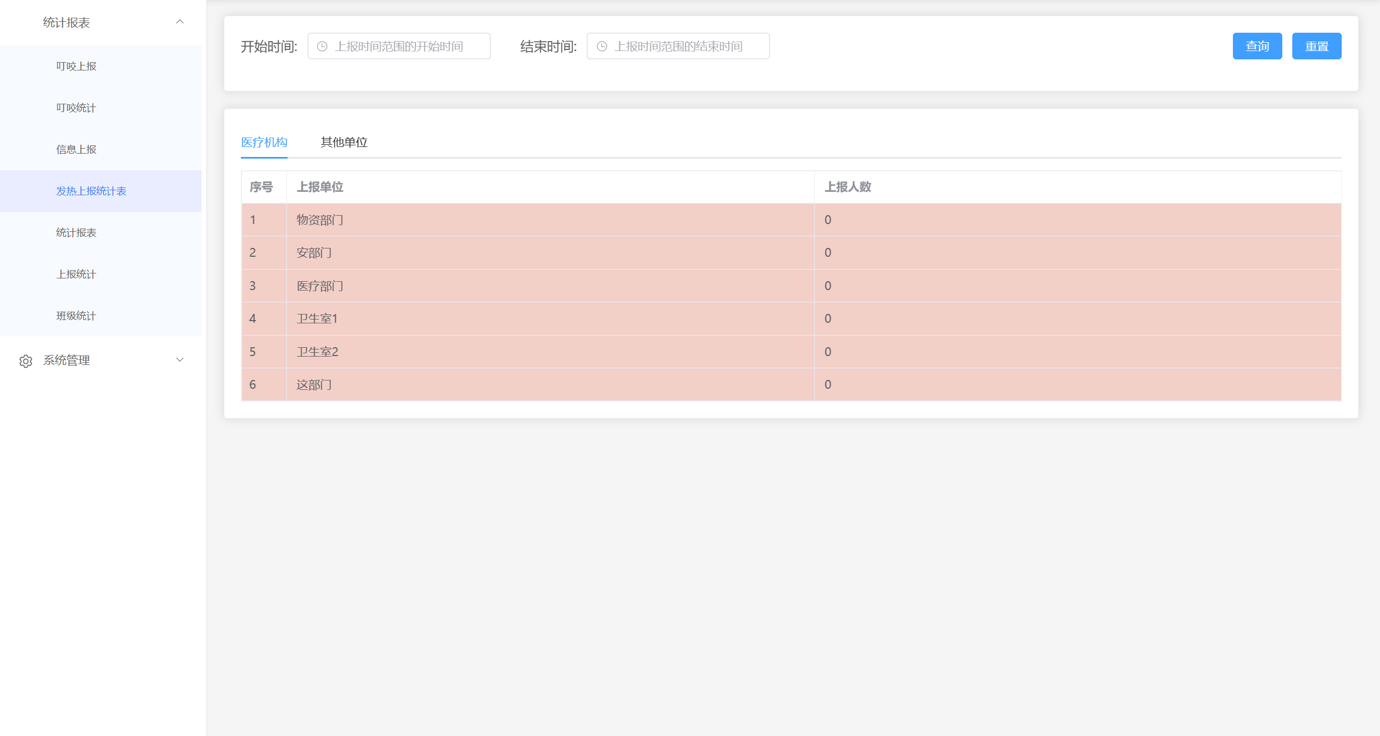Viewport: 1380px width, 736px height.
Task: Click the 查询 button
Action: (1257, 46)
